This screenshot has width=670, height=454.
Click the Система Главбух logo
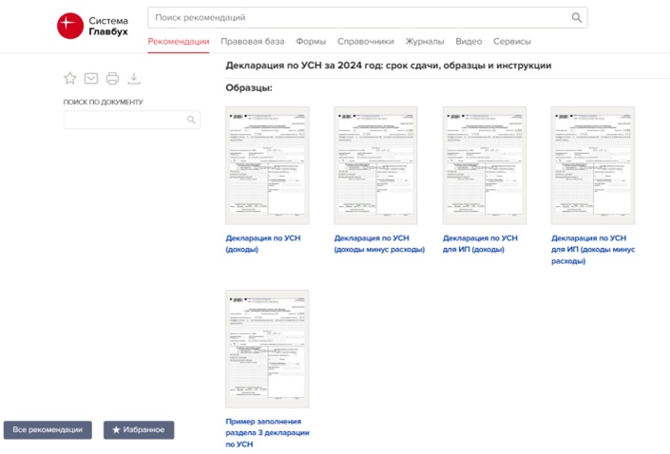92,26
